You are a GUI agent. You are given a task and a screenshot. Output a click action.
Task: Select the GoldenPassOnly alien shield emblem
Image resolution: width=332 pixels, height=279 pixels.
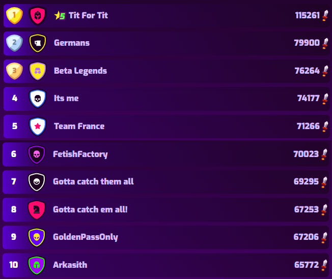(x=37, y=237)
